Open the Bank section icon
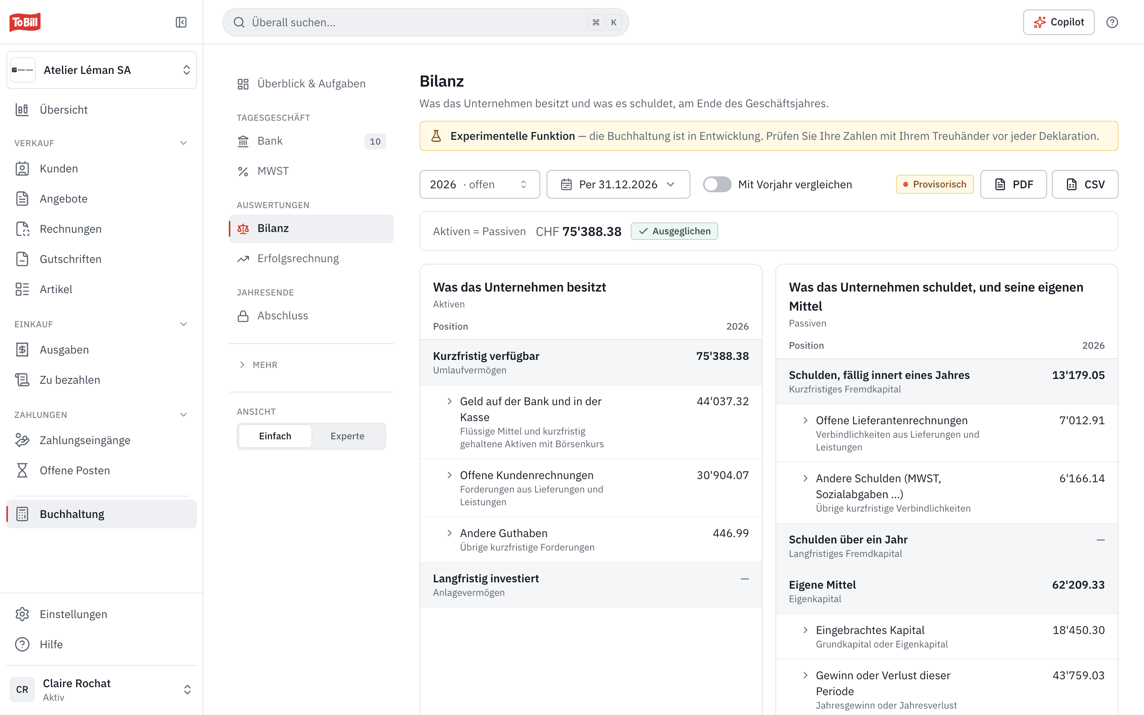1144x715 pixels. tap(243, 141)
